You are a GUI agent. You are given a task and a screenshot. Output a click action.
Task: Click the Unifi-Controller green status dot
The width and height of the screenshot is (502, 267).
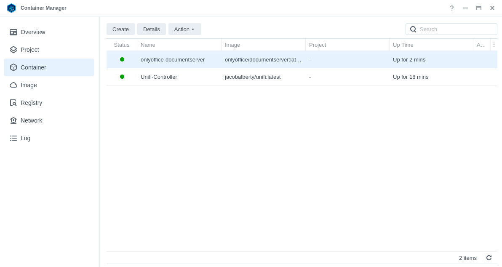122,77
